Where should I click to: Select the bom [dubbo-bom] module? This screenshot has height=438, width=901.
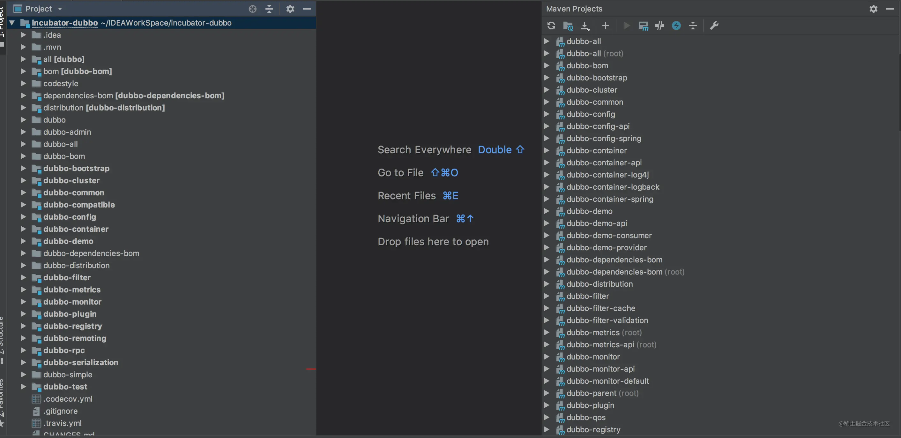[77, 72]
